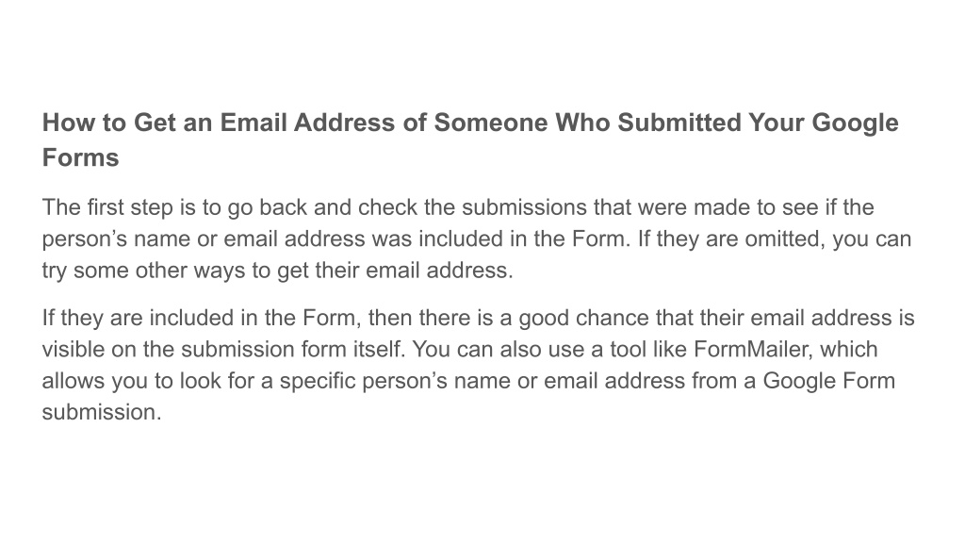The width and height of the screenshot is (965, 543).
Task: Click the word "allows" starting the third line
Action: pos(74,381)
